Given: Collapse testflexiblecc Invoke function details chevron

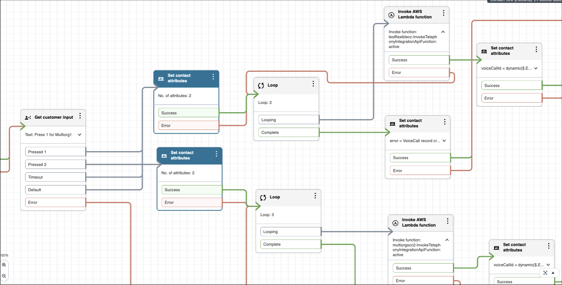Looking at the screenshot, I should [443, 32].
